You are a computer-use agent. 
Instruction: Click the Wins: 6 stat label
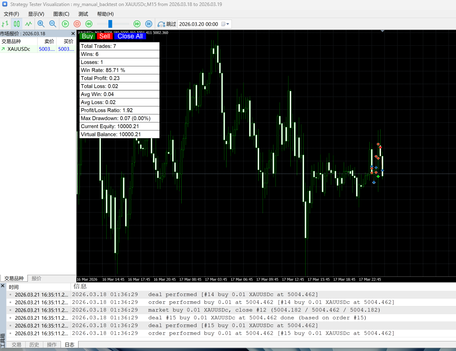point(119,54)
